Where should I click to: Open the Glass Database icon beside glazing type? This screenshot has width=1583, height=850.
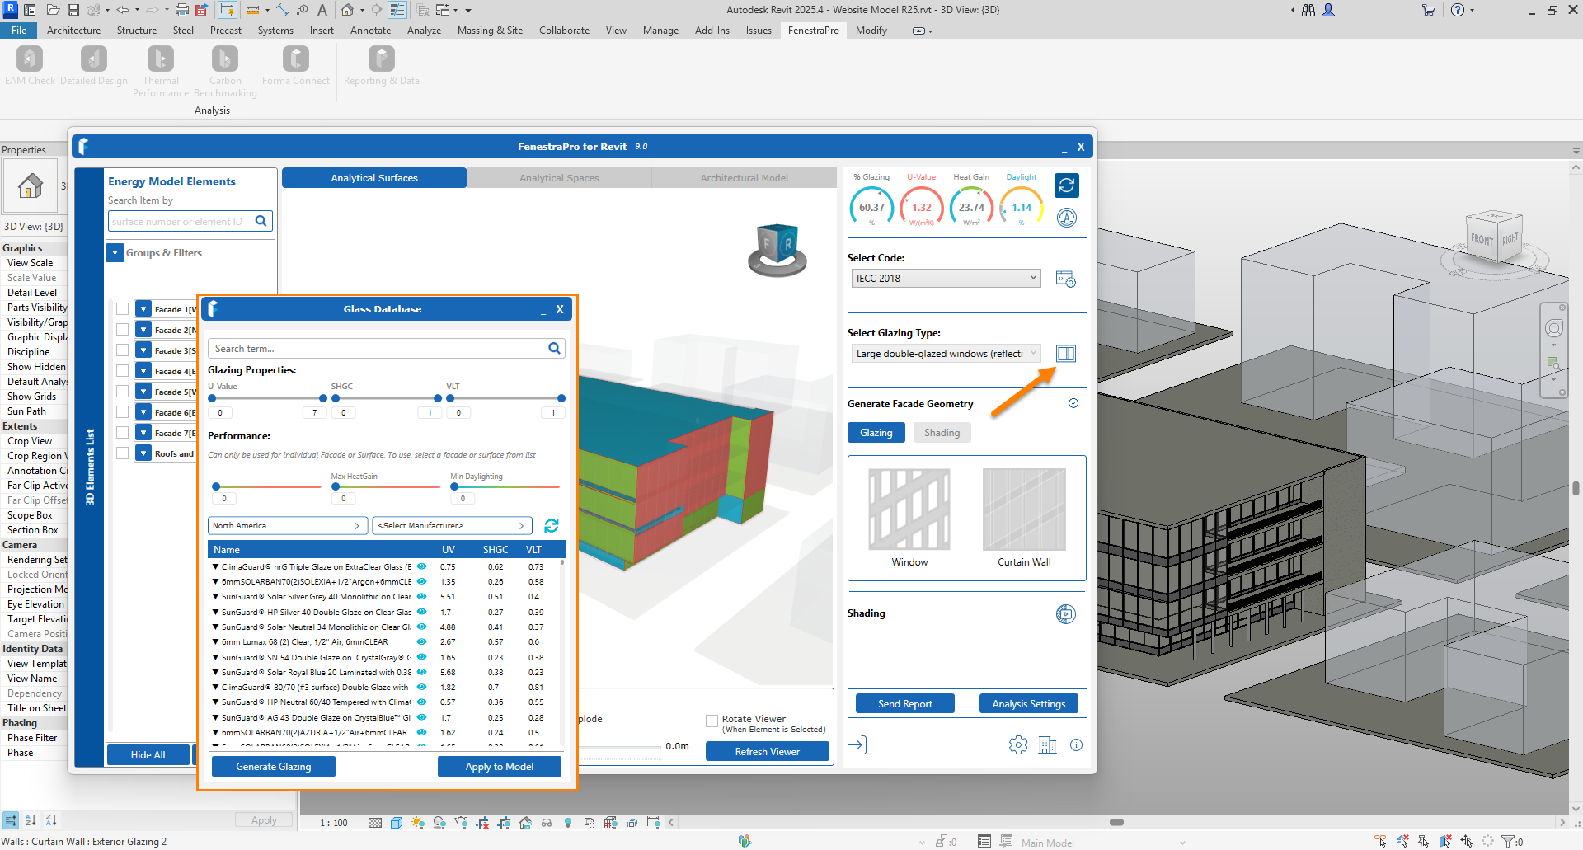coord(1065,354)
